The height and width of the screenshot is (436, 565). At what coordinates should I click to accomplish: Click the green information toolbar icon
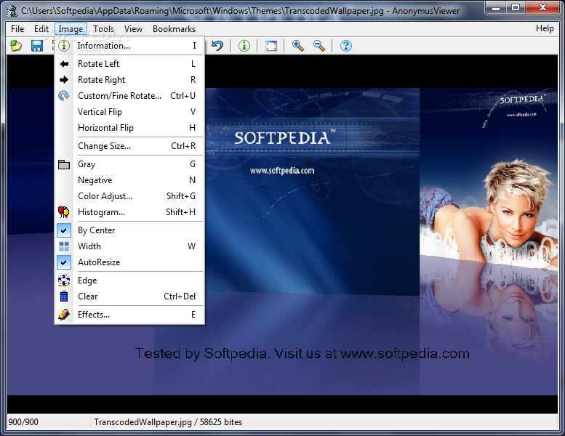click(x=244, y=46)
